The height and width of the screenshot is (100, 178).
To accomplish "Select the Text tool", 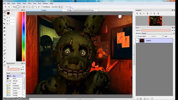I will (x=4, y=58).
